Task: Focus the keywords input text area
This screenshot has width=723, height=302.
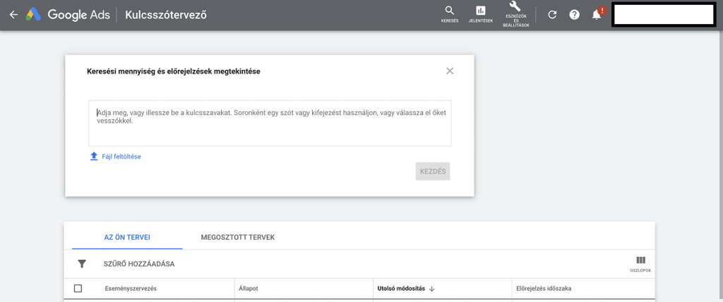Action: [x=270, y=123]
